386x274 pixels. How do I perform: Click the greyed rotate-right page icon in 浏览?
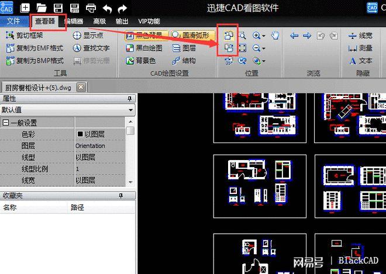coord(333,36)
